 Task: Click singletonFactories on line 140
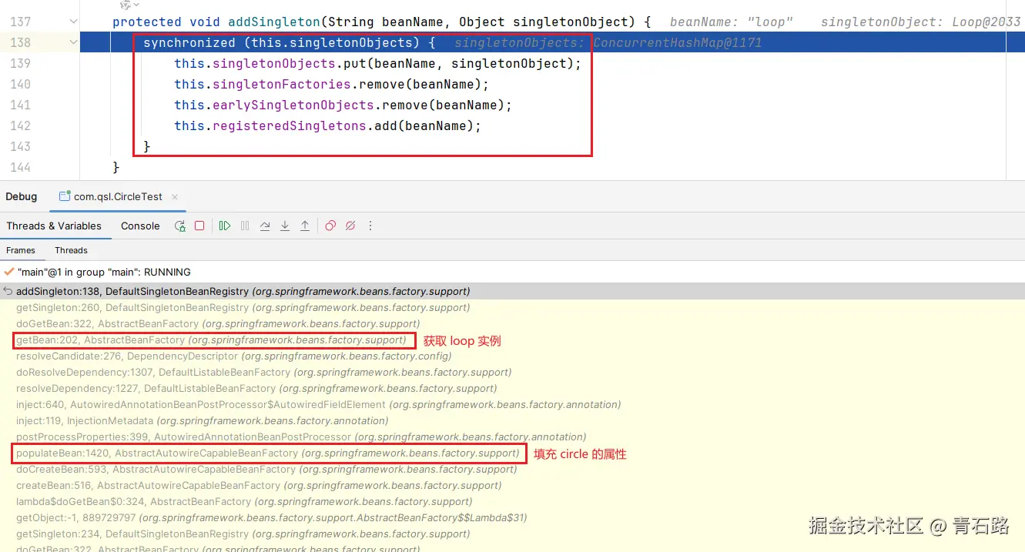tap(282, 84)
